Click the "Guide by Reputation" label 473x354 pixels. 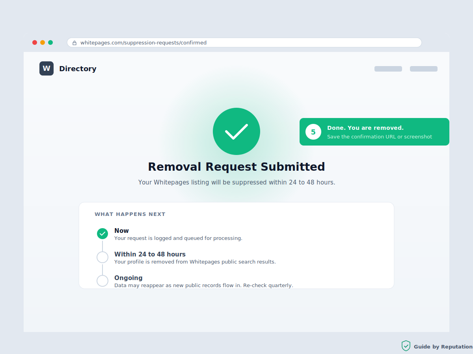coord(443,347)
